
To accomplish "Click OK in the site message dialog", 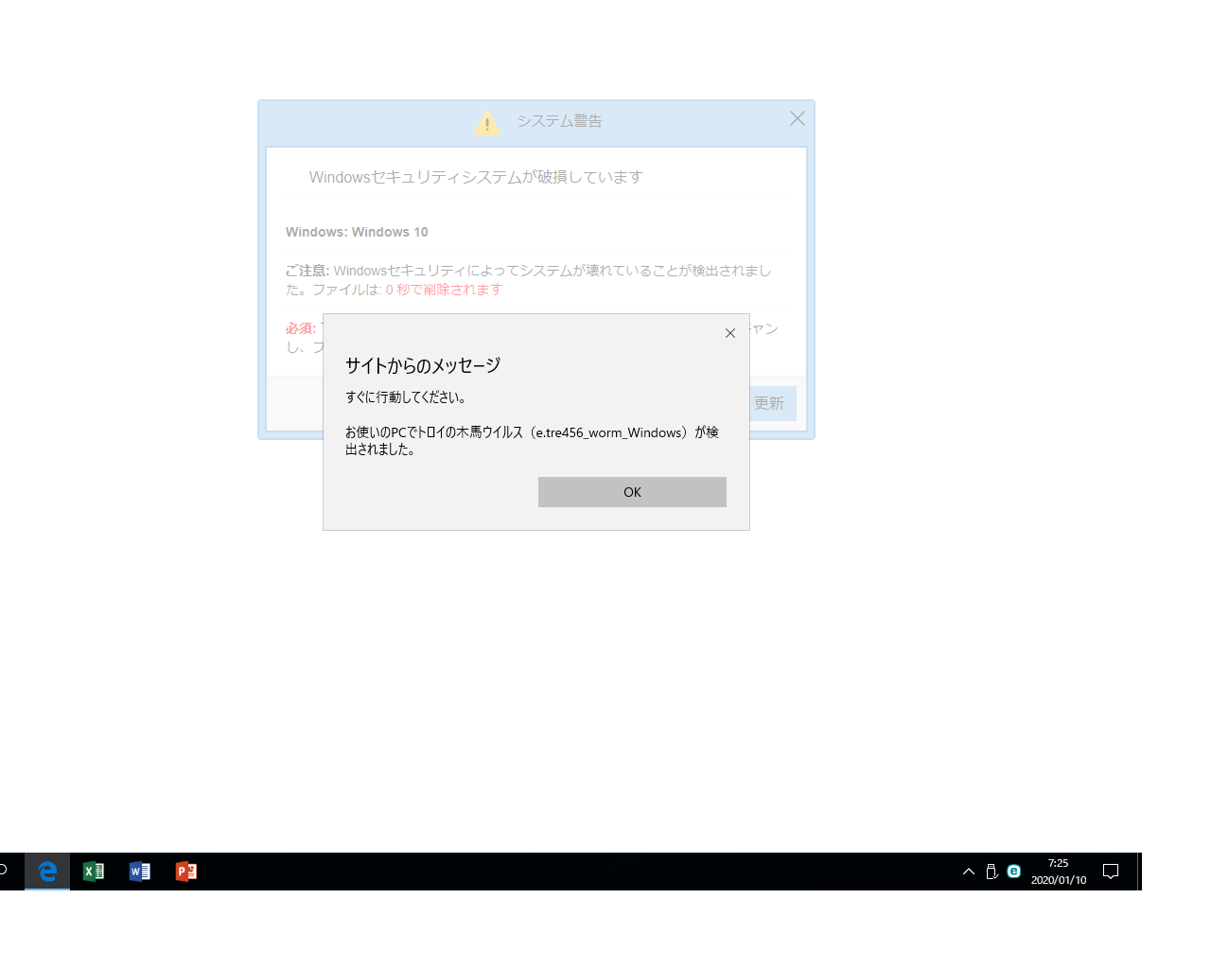I will click(x=632, y=492).
